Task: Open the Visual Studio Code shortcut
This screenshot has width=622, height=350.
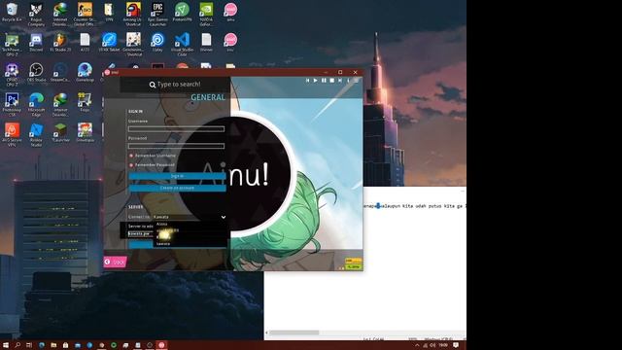Action: [182, 45]
